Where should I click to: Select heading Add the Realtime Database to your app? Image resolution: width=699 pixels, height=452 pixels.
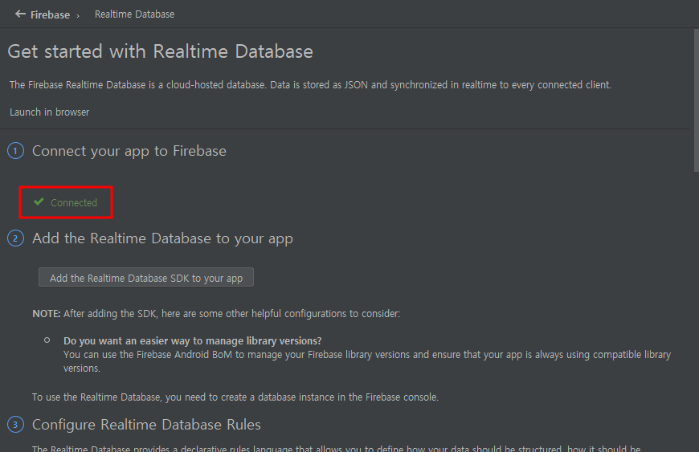[x=163, y=238]
